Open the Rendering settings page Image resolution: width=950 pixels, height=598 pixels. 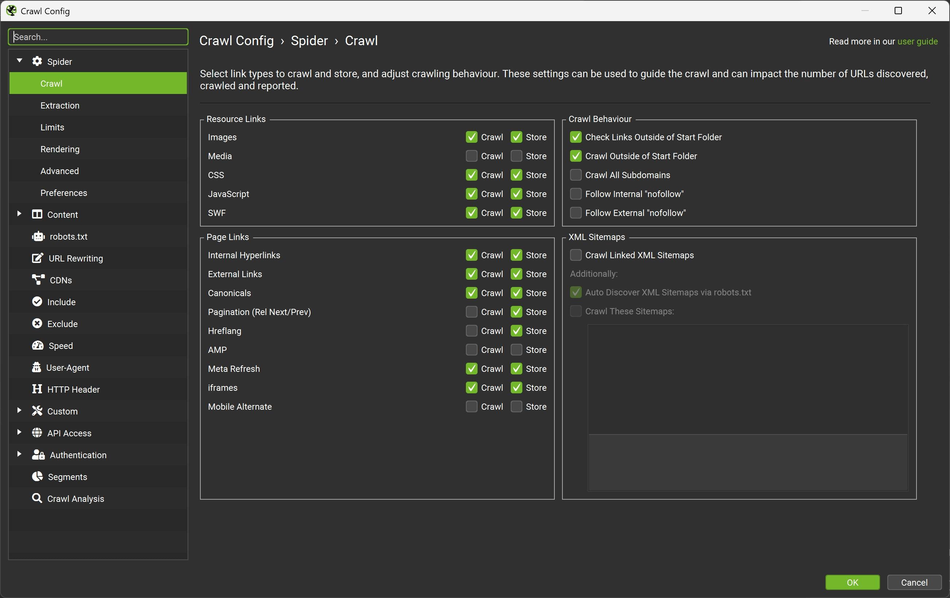pos(60,149)
